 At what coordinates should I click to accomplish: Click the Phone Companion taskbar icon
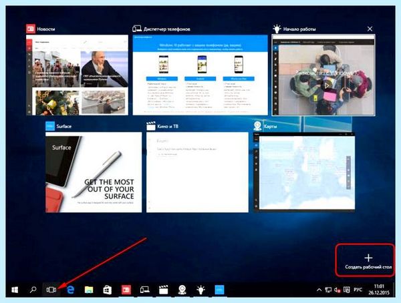coord(145,290)
